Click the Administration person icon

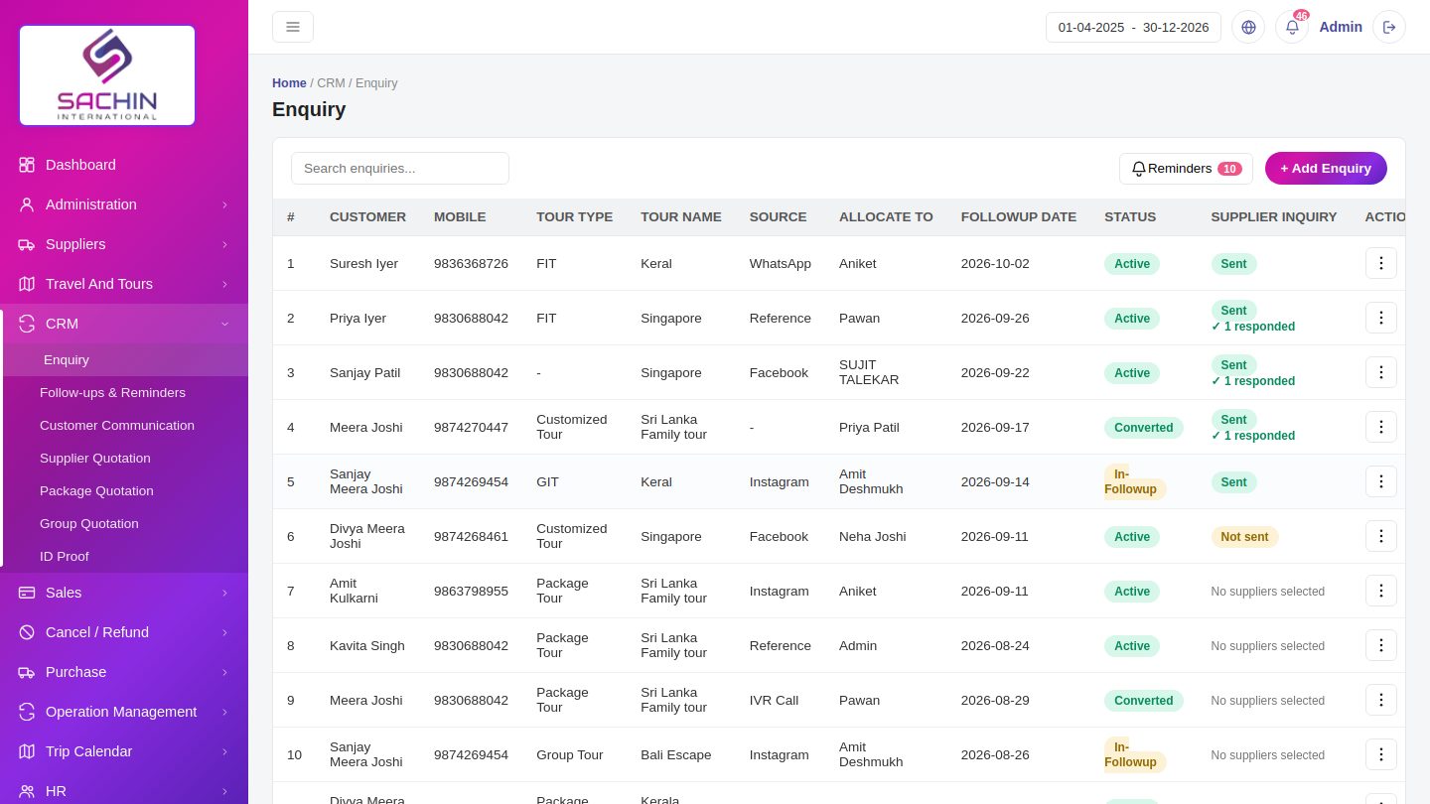click(27, 204)
